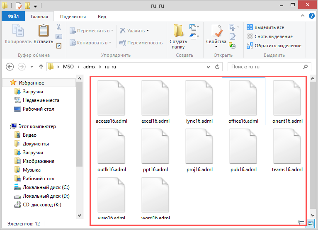Select Избранное in navigation pane
318x230 pixels.
pyautogui.click(x=39, y=83)
